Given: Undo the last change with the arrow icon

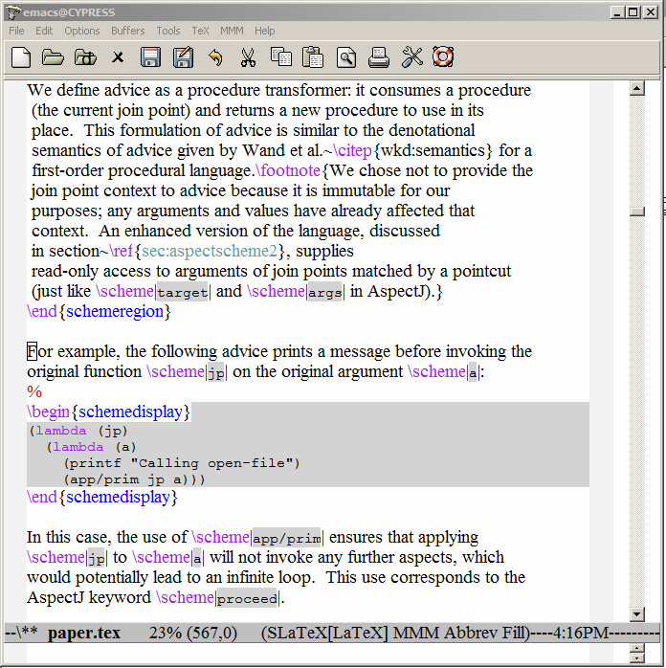Looking at the screenshot, I should coord(216,57).
